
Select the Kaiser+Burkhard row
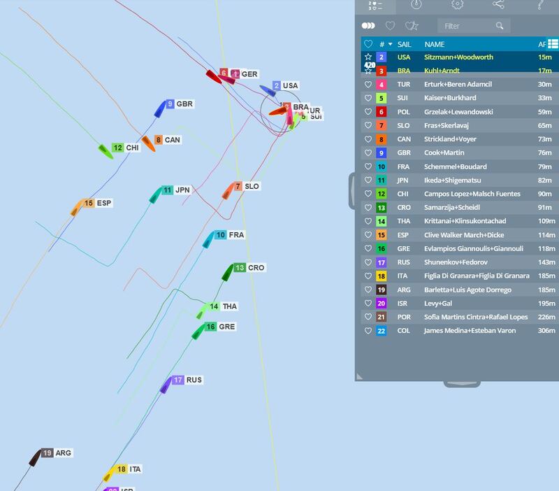[450, 98]
